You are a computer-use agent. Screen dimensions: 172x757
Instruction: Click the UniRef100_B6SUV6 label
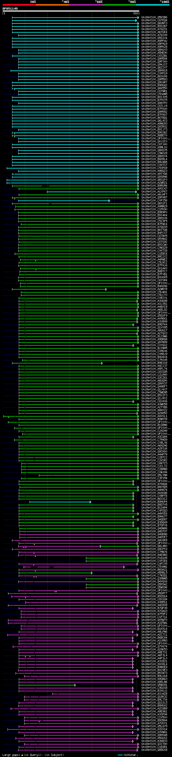tap(154, 77)
